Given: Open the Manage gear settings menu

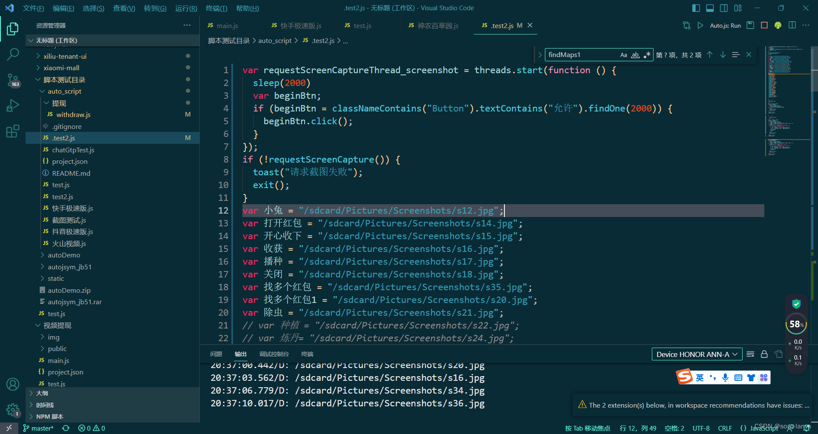Looking at the screenshot, I should (13, 410).
